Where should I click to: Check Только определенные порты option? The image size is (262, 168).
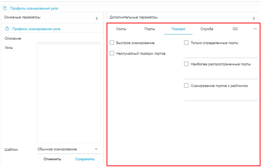186,43
